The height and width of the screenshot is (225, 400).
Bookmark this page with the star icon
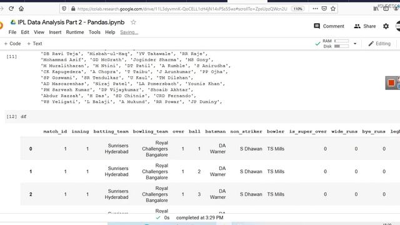point(333,9)
